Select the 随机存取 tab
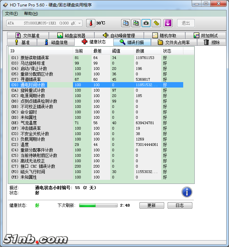Image resolution: width=229 pixels, height=247 pixels. (x=164, y=35)
